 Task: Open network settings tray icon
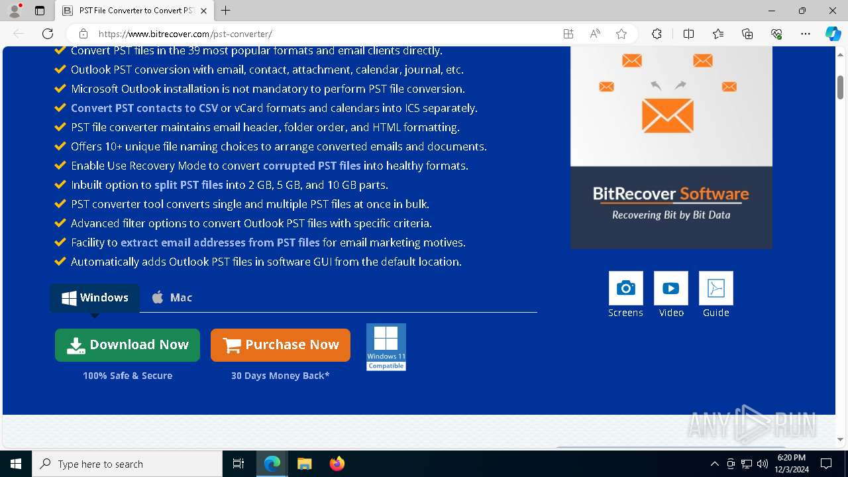point(747,464)
